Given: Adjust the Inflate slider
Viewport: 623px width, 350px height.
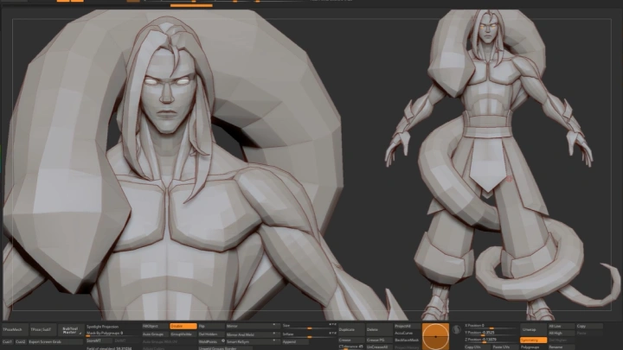Looking at the screenshot, I should tap(310, 334).
